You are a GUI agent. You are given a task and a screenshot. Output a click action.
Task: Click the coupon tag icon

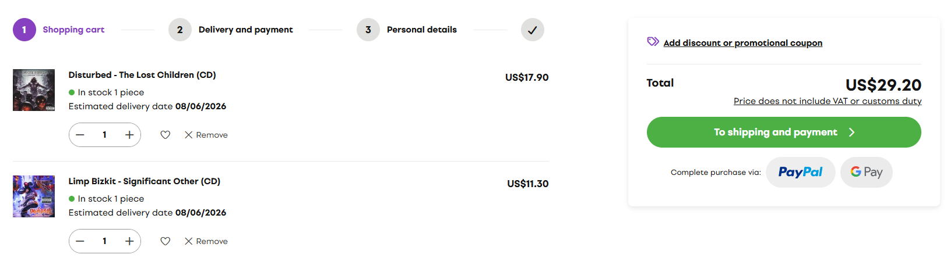[653, 42]
